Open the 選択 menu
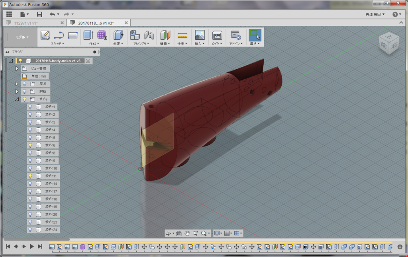Screen dimensions: 408x257 [x=255, y=44]
